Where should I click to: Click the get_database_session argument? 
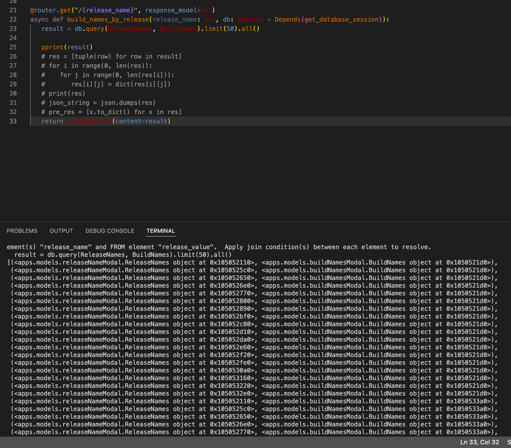point(341,19)
